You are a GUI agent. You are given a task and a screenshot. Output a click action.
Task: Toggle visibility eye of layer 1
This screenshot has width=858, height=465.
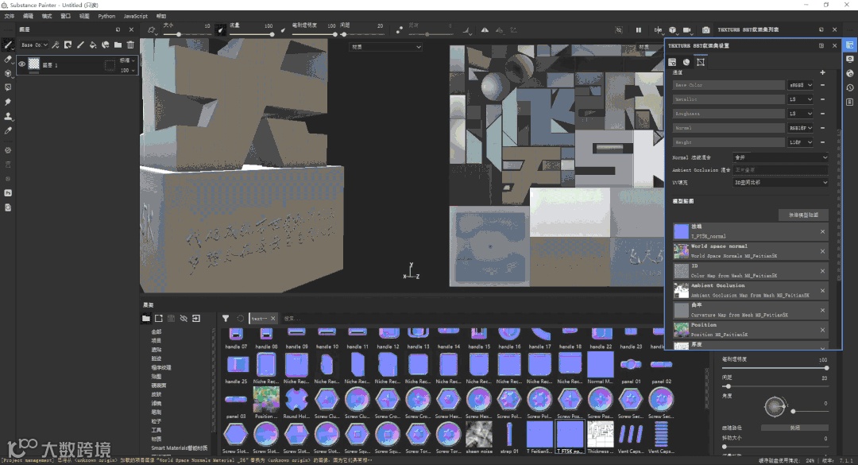tap(22, 64)
